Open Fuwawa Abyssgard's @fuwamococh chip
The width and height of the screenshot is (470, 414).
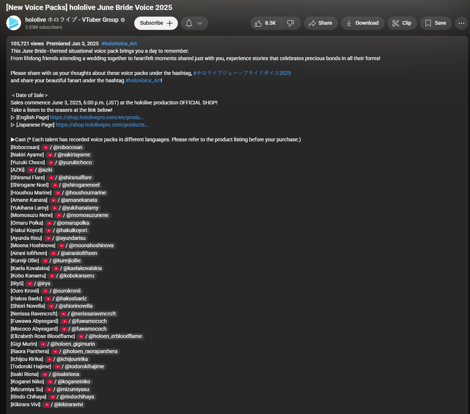[x=84, y=321]
